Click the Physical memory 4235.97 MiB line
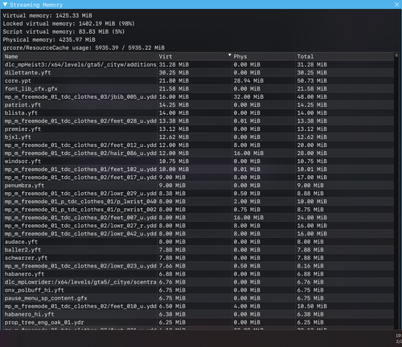The image size is (402, 347). coord(49,39)
